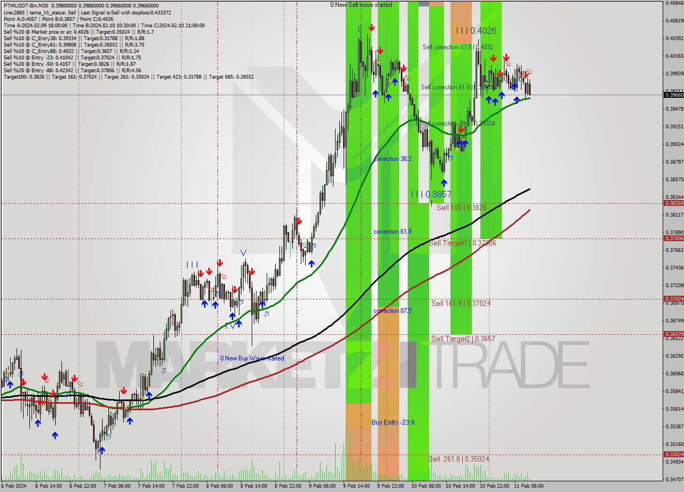
Task: Click the 'Sell Target2 | 0.3657' label
Action: pos(463,339)
